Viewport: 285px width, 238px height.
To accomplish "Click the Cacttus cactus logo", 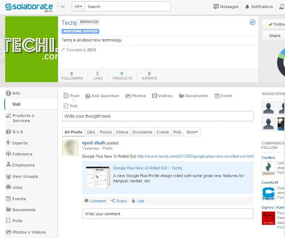I will [269, 168].
